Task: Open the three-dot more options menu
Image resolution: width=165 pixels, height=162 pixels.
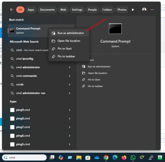Action: pyautogui.click(x=152, y=10)
